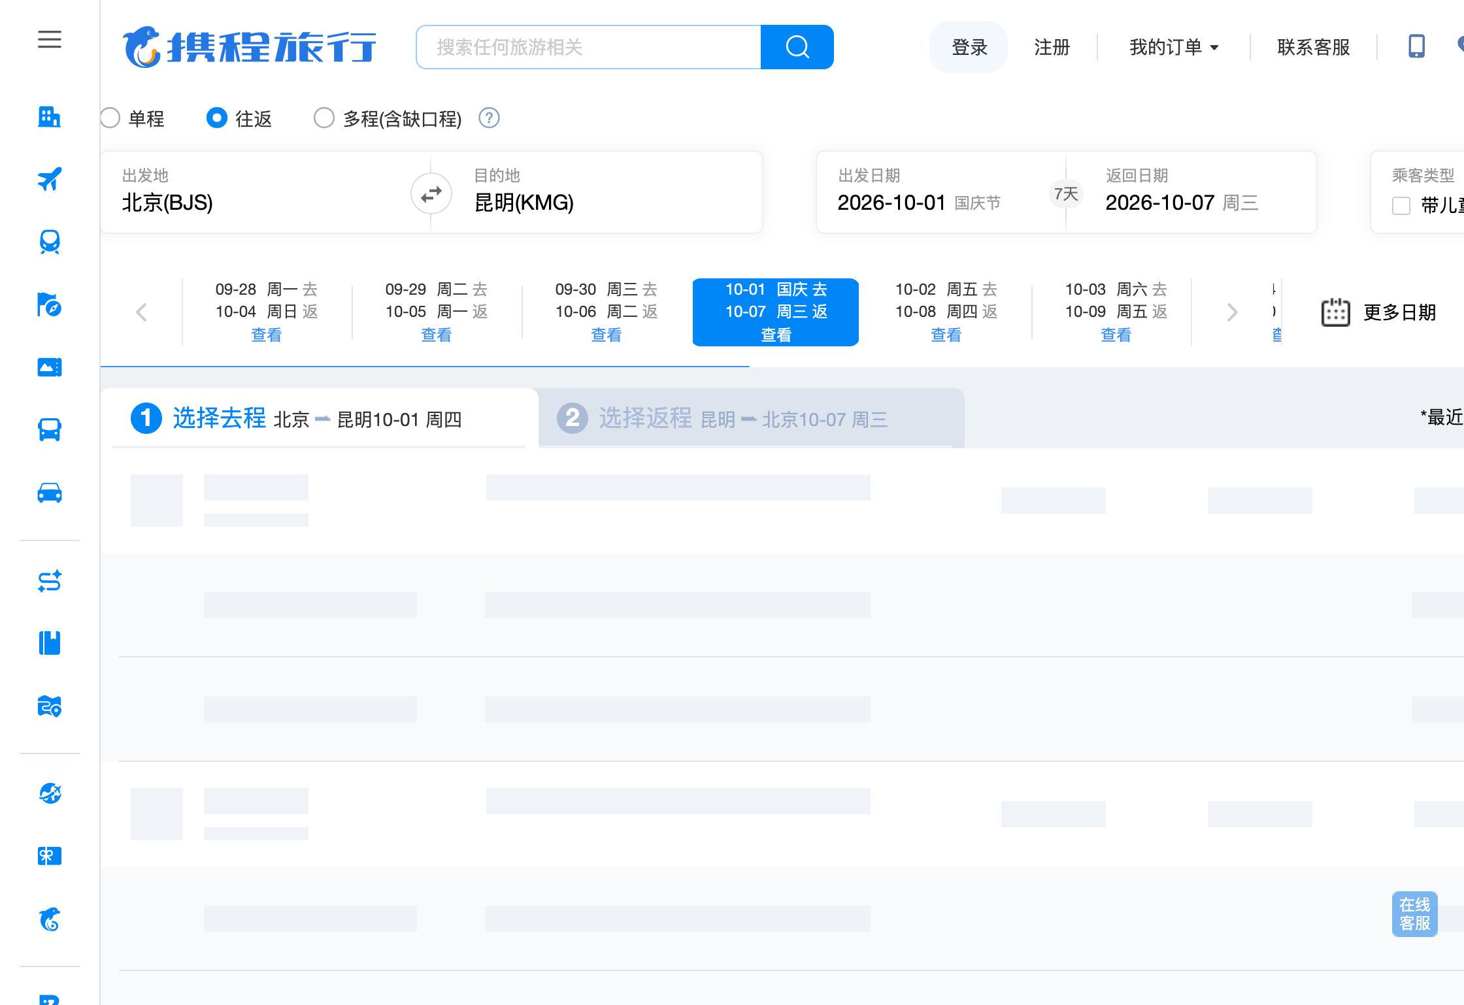Open the travel guide book icon
Screen dimensions: 1464x1005
click(50, 644)
